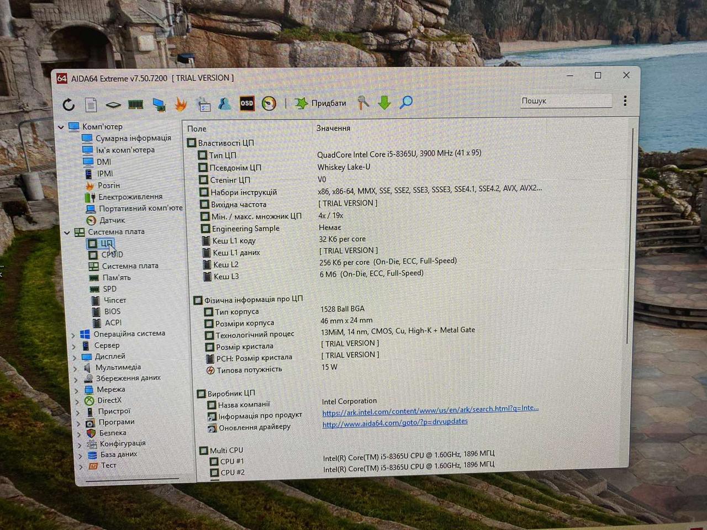This screenshot has width=707, height=530.
Task: Select the Кеш L3 row
Action: coord(226,277)
